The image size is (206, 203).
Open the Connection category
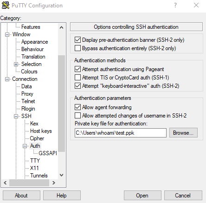[25, 79]
